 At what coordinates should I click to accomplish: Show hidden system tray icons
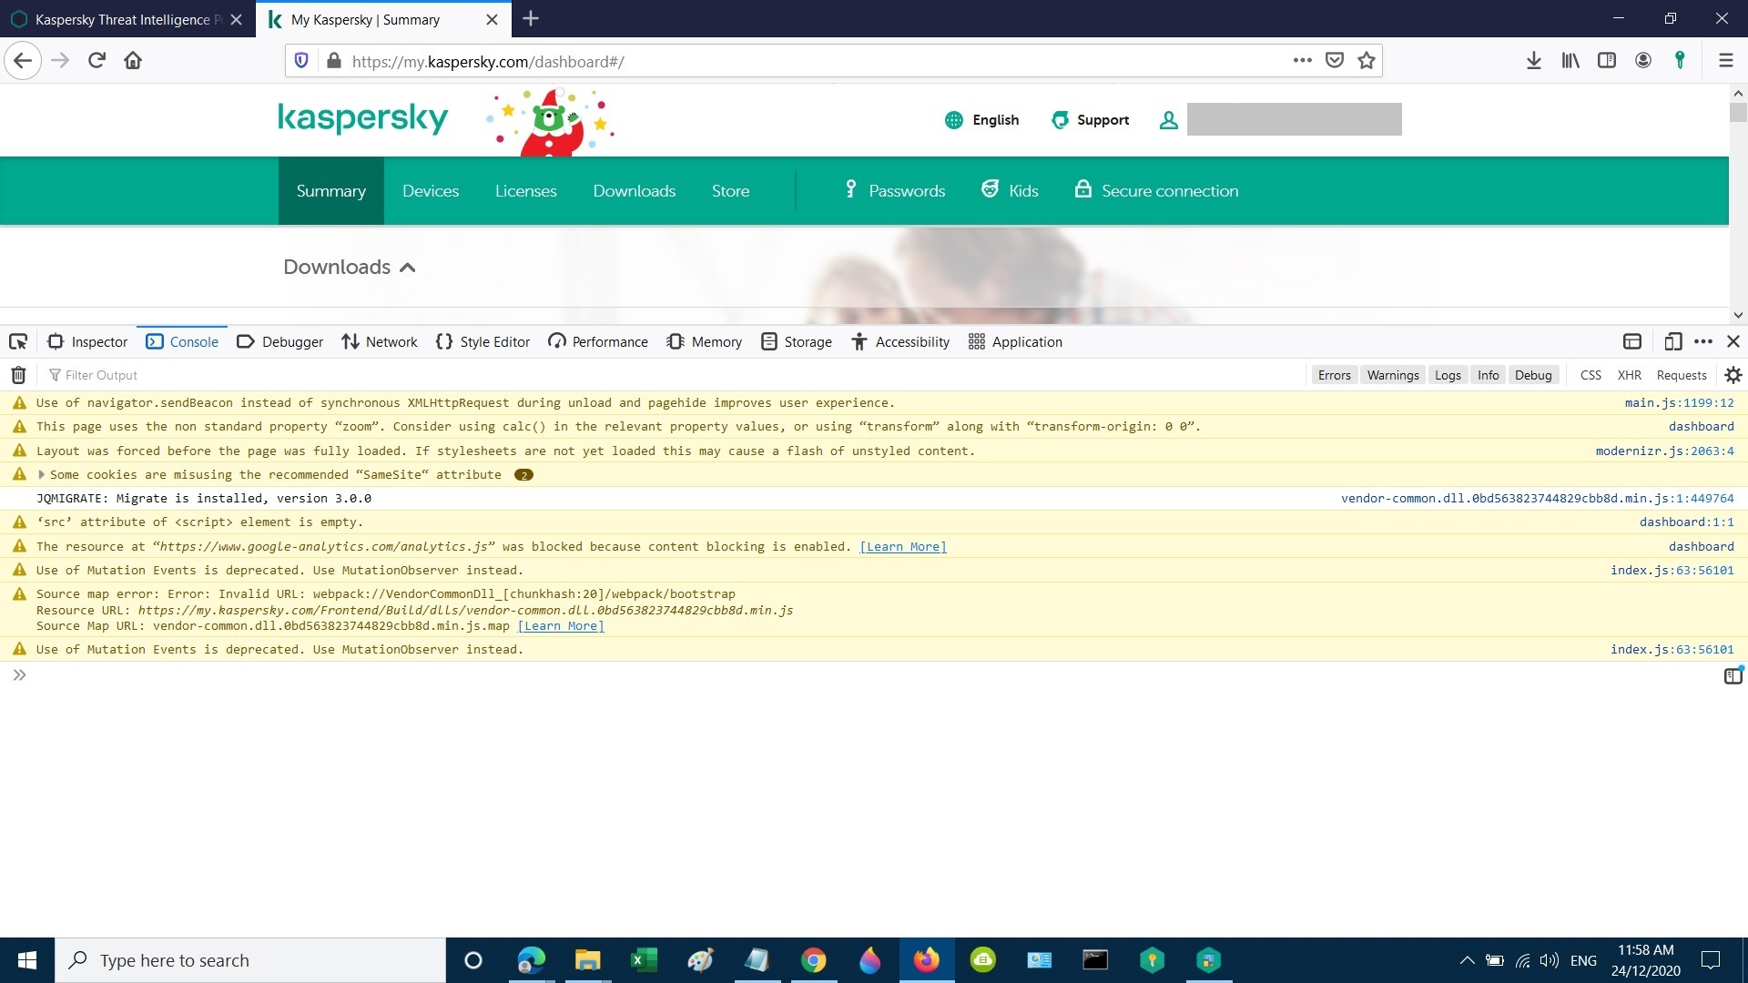[1467, 960]
